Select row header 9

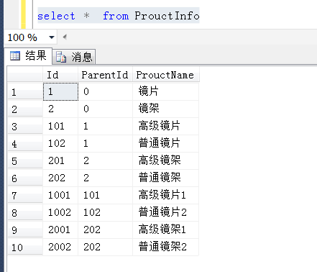(x=25, y=230)
